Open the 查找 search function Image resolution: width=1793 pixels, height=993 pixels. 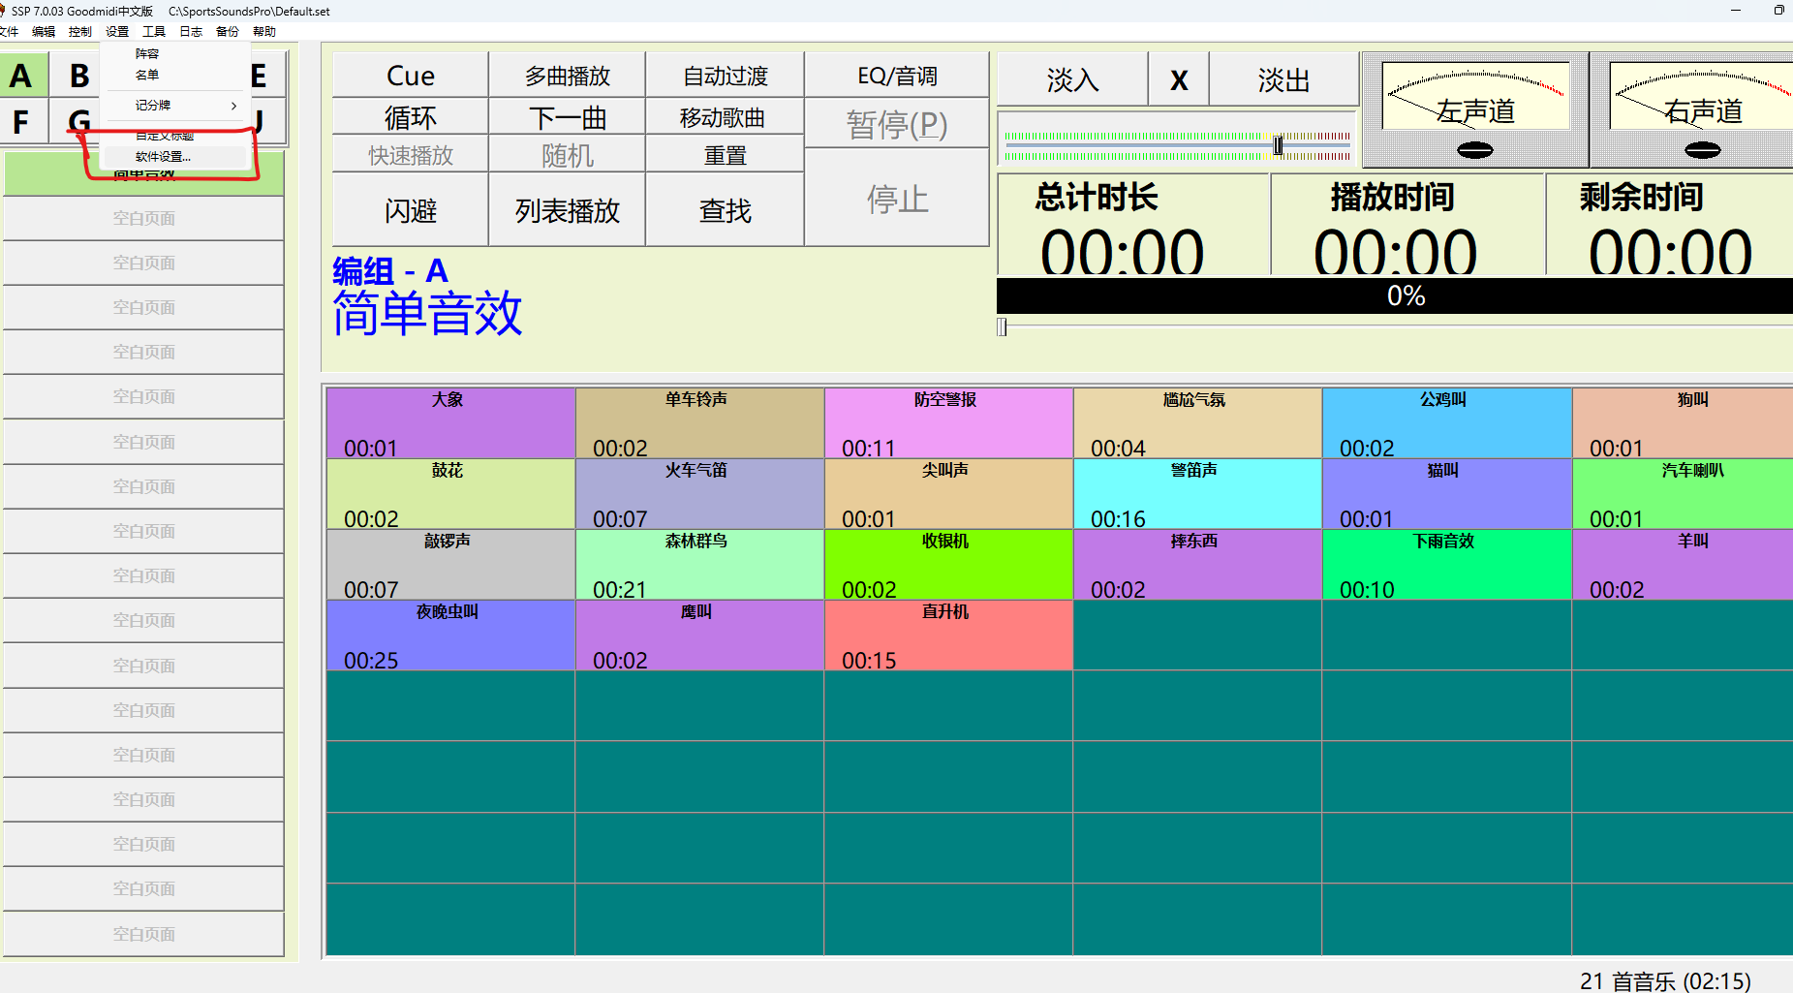[x=725, y=210]
